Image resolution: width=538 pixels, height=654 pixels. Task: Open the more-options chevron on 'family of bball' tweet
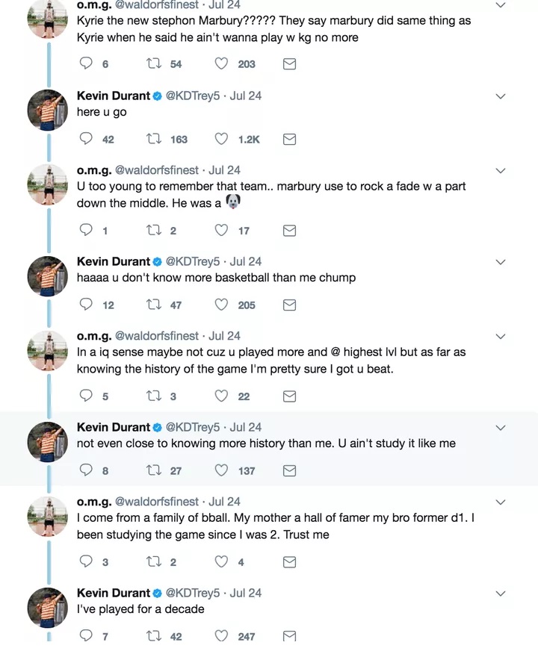(x=501, y=502)
